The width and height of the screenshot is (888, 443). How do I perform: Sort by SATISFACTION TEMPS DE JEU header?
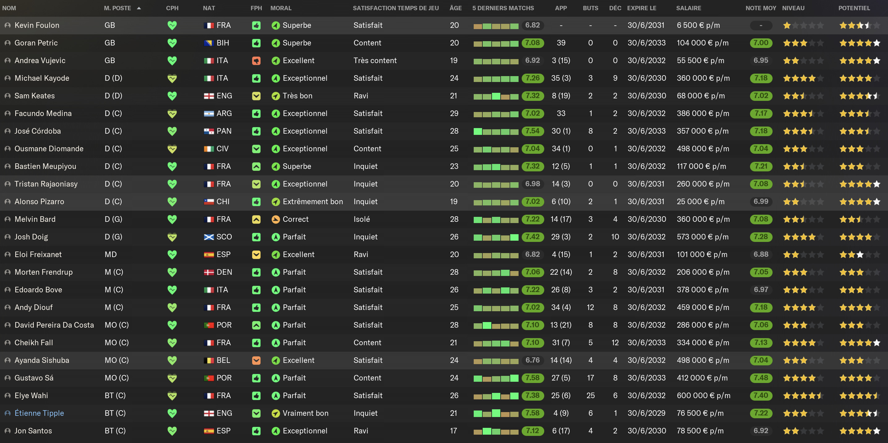coord(396,8)
